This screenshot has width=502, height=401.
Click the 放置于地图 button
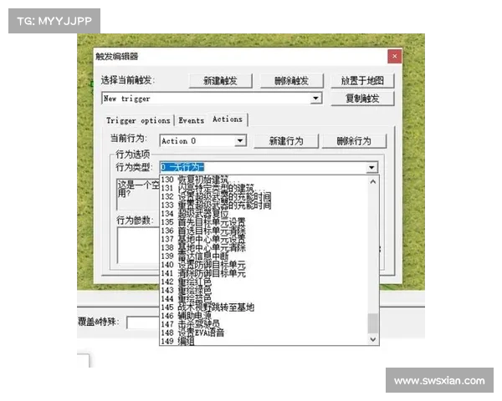(362, 80)
